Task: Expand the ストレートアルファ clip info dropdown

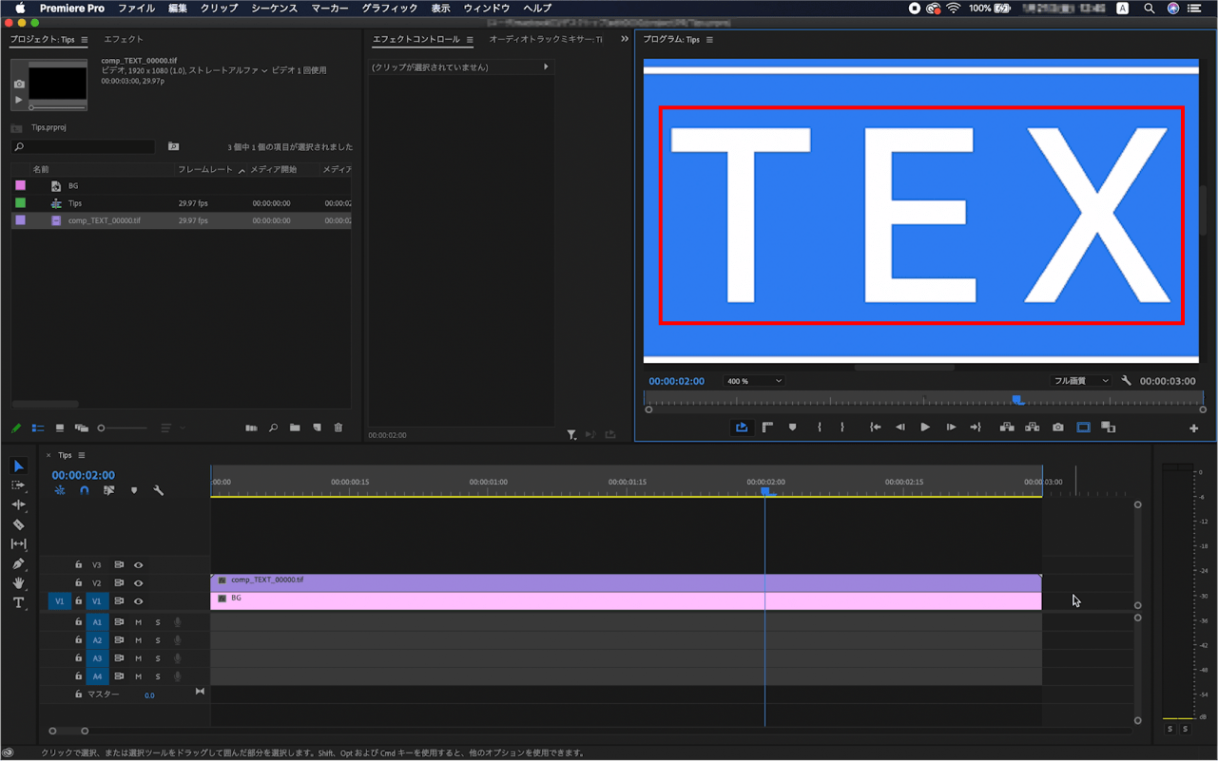Action: tap(265, 70)
